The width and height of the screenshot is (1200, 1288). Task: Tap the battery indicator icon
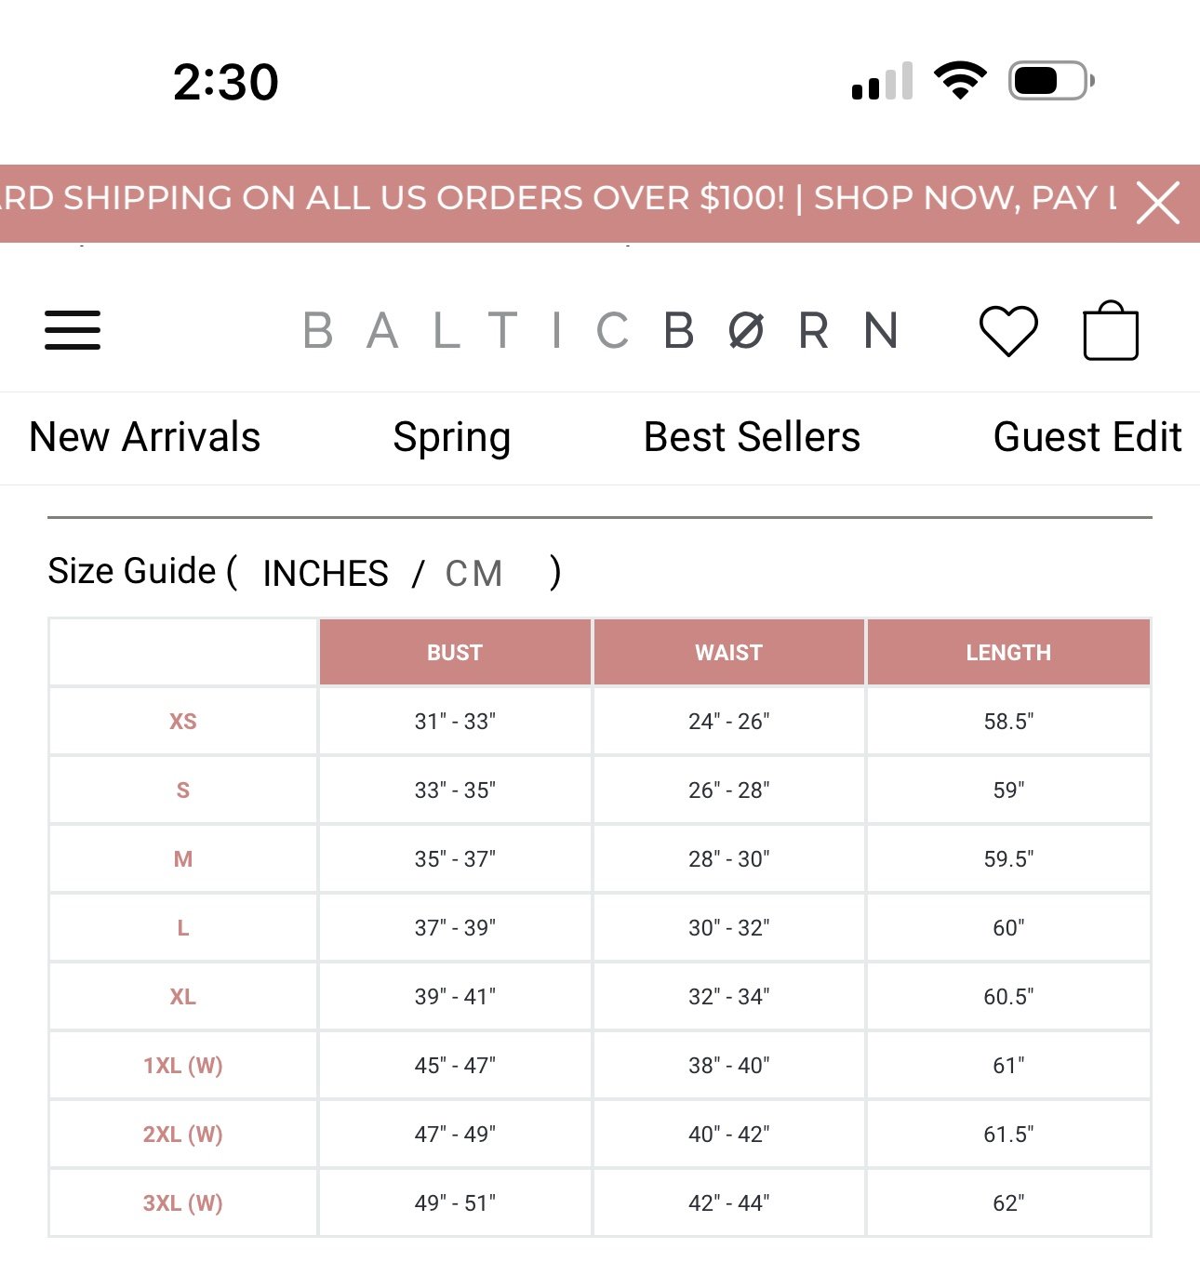click(1051, 81)
